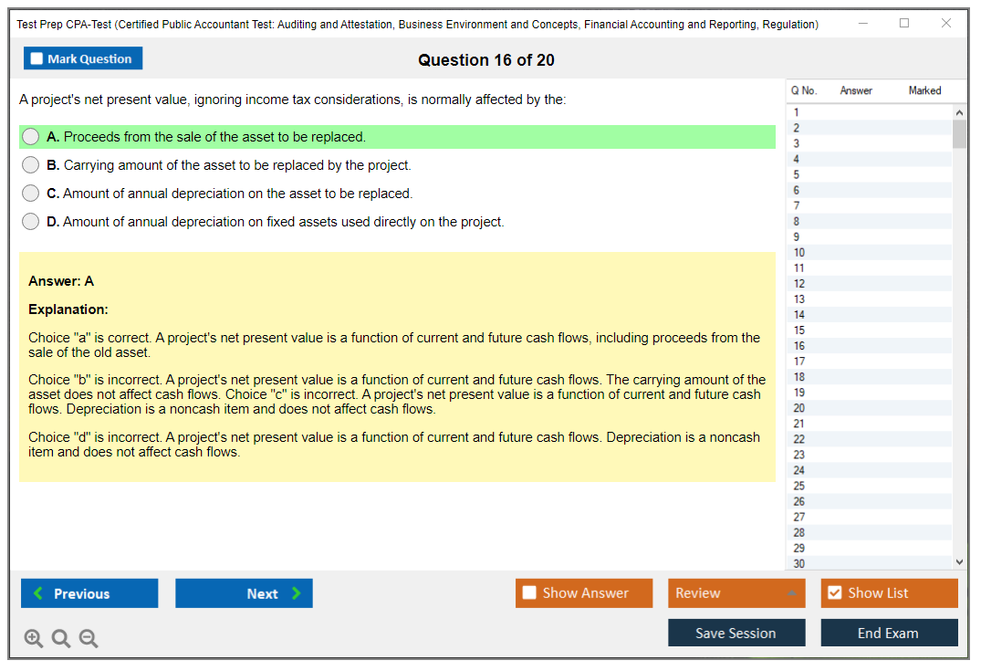Toggle the Show Answer checkbox
981x671 pixels.
(530, 593)
